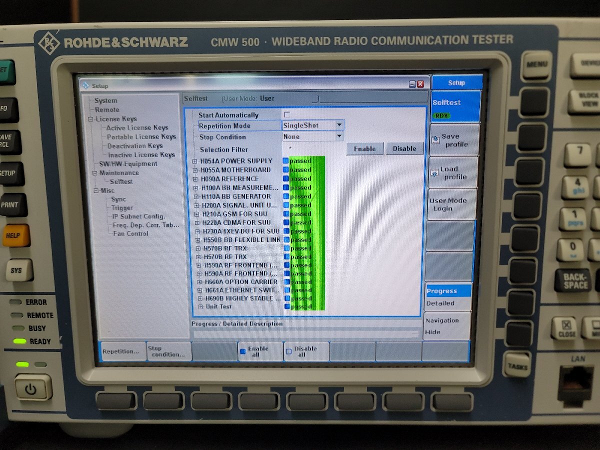Screen dimensions: 600x450
Task: Tap the numeric keypad 0 key
Action: coord(572,249)
